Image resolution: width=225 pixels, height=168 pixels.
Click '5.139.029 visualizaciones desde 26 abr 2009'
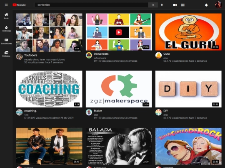point(49,118)
